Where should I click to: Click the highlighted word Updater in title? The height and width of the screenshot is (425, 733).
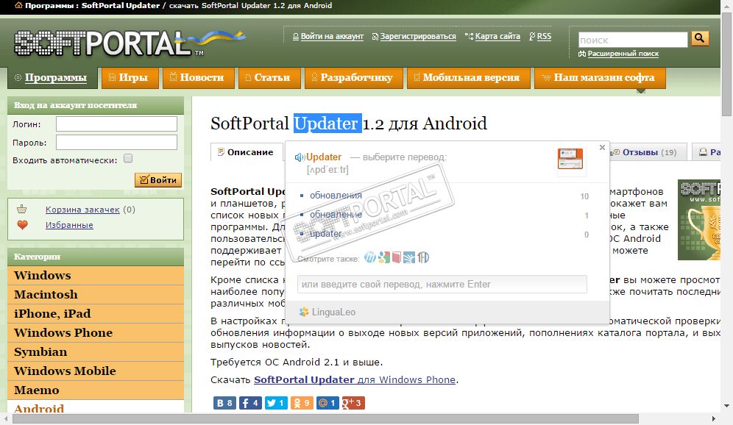pos(327,124)
